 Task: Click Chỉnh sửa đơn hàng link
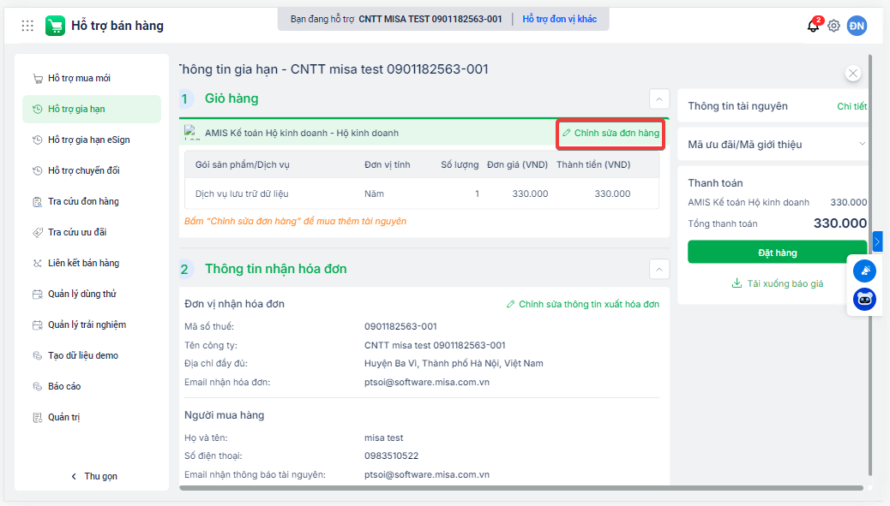(610, 134)
